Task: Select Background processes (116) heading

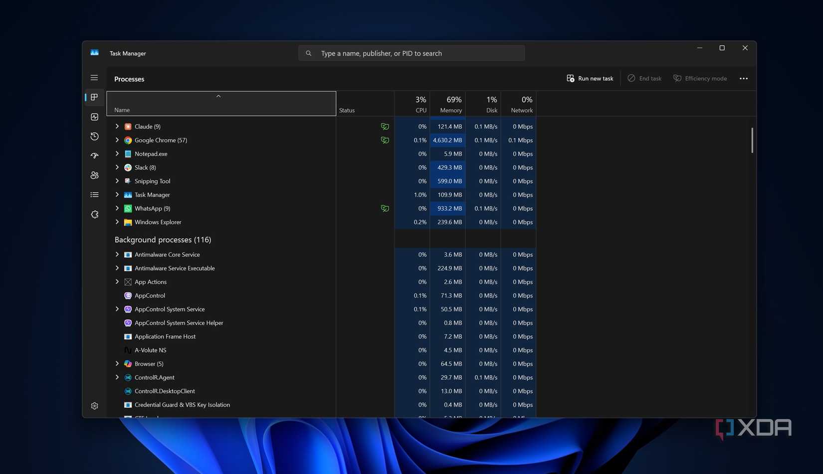Action: point(163,240)
